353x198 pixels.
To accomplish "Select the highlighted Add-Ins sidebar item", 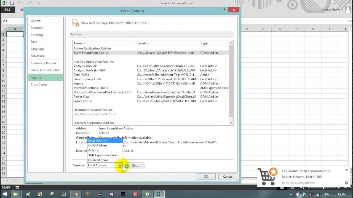I will coord(45,78).
